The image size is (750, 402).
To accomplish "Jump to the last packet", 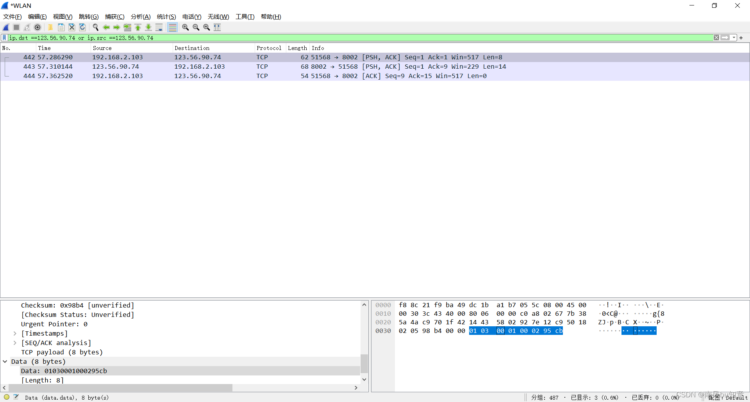I will pos(148,27).
